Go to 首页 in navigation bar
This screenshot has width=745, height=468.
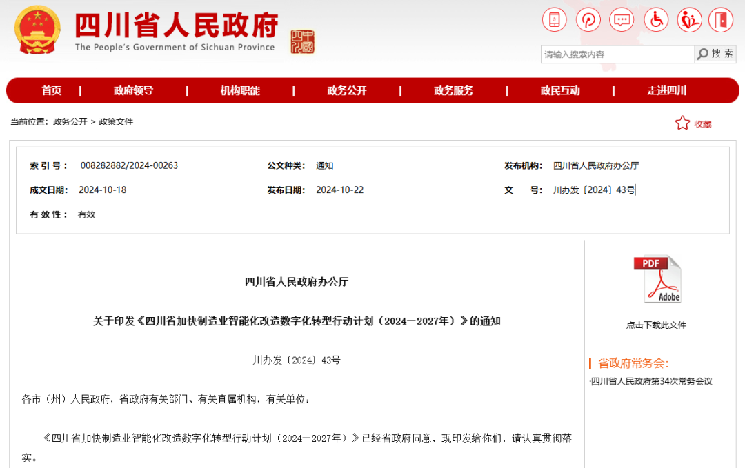pos(51,91)
